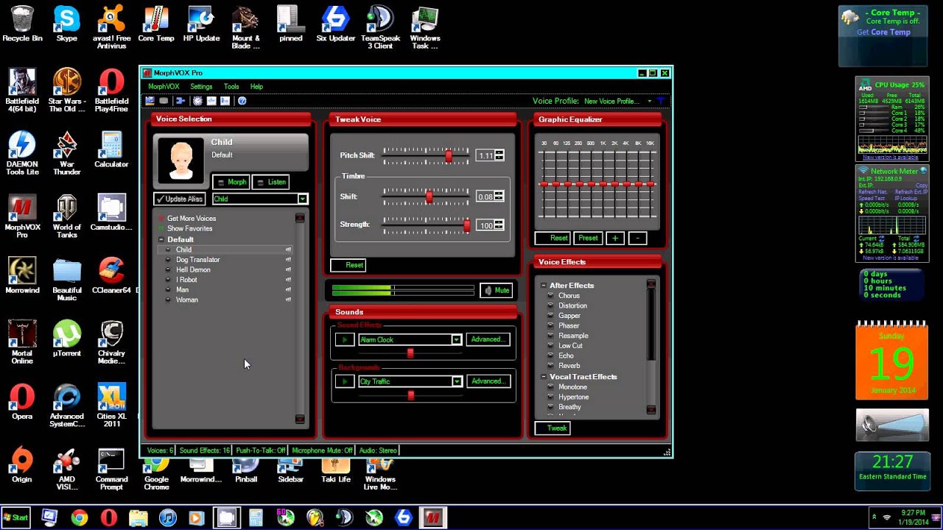Open Camstudio desktop shortcut
943x530 pixels.
[x=111, y=213]
